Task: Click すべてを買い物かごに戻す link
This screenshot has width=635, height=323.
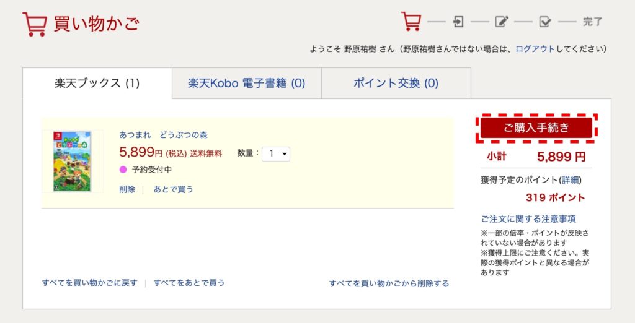Action: tap(89, 283)
